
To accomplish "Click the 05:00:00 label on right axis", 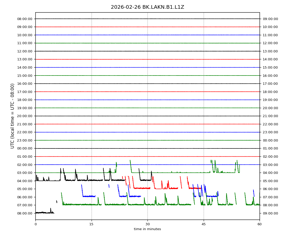I will point(270,181).
